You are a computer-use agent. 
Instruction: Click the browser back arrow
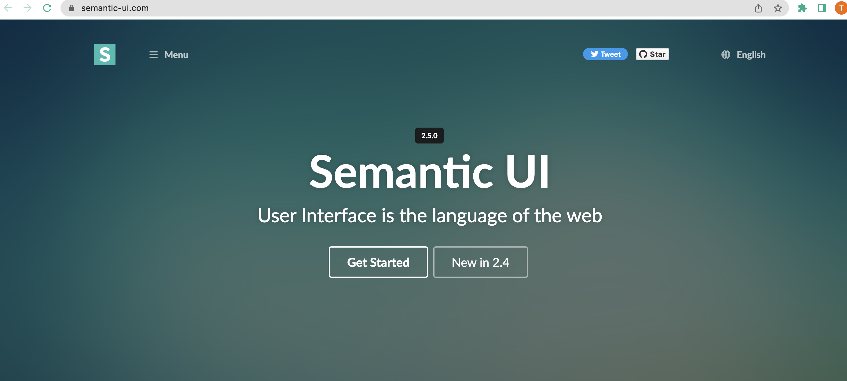tap(8, 8)
